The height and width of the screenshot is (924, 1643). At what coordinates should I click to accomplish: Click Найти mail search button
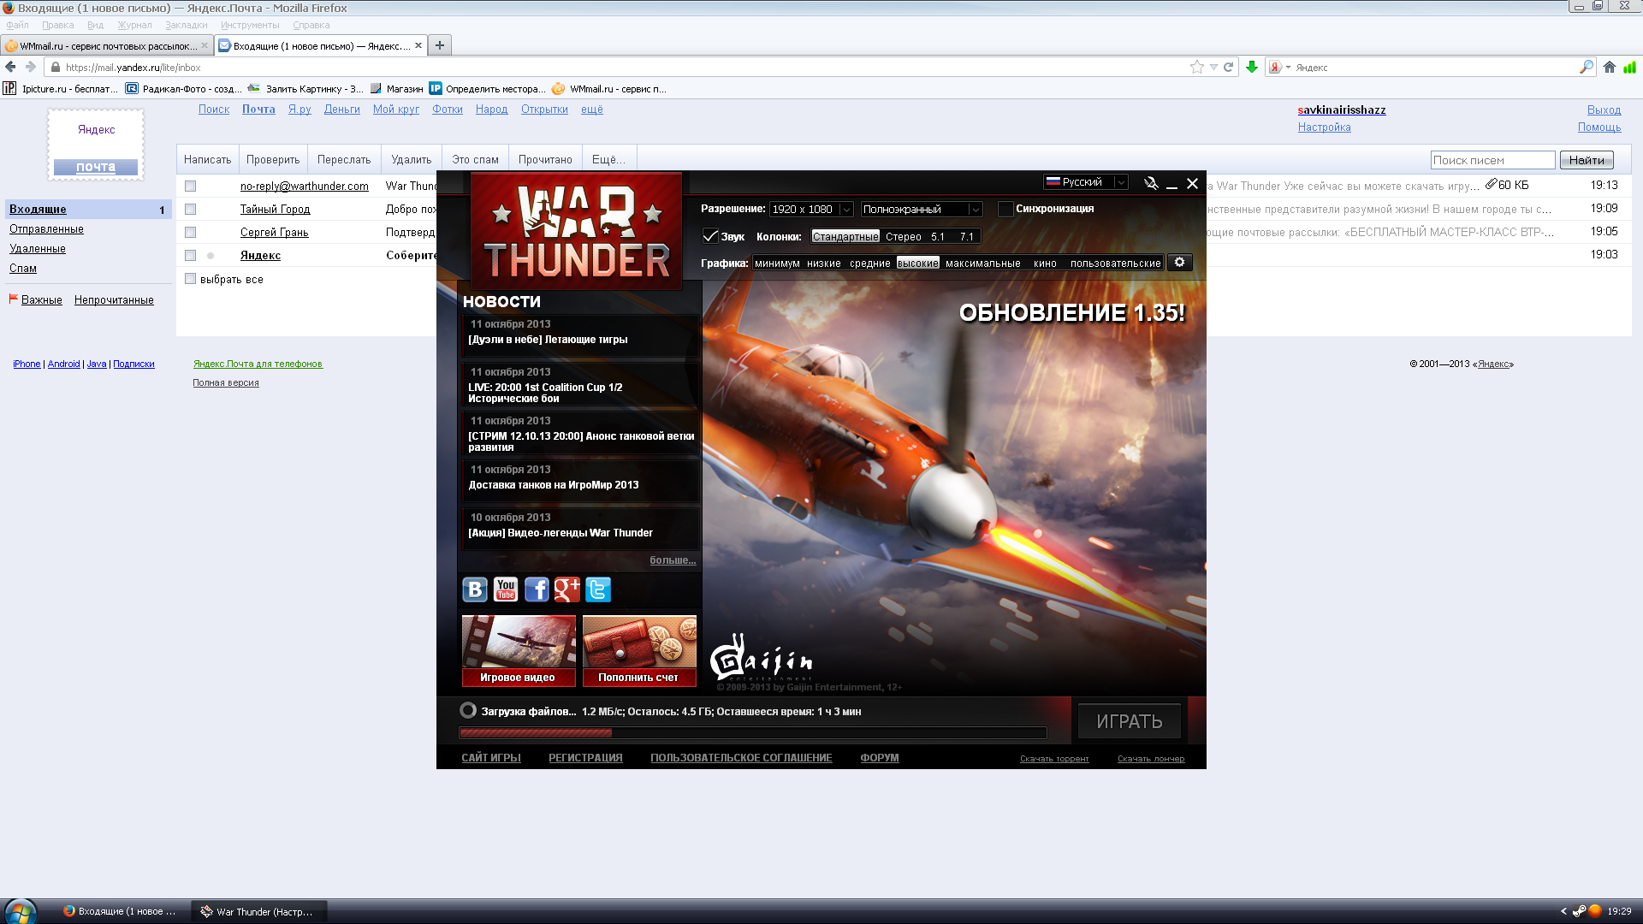click(x=1587, y=160)
